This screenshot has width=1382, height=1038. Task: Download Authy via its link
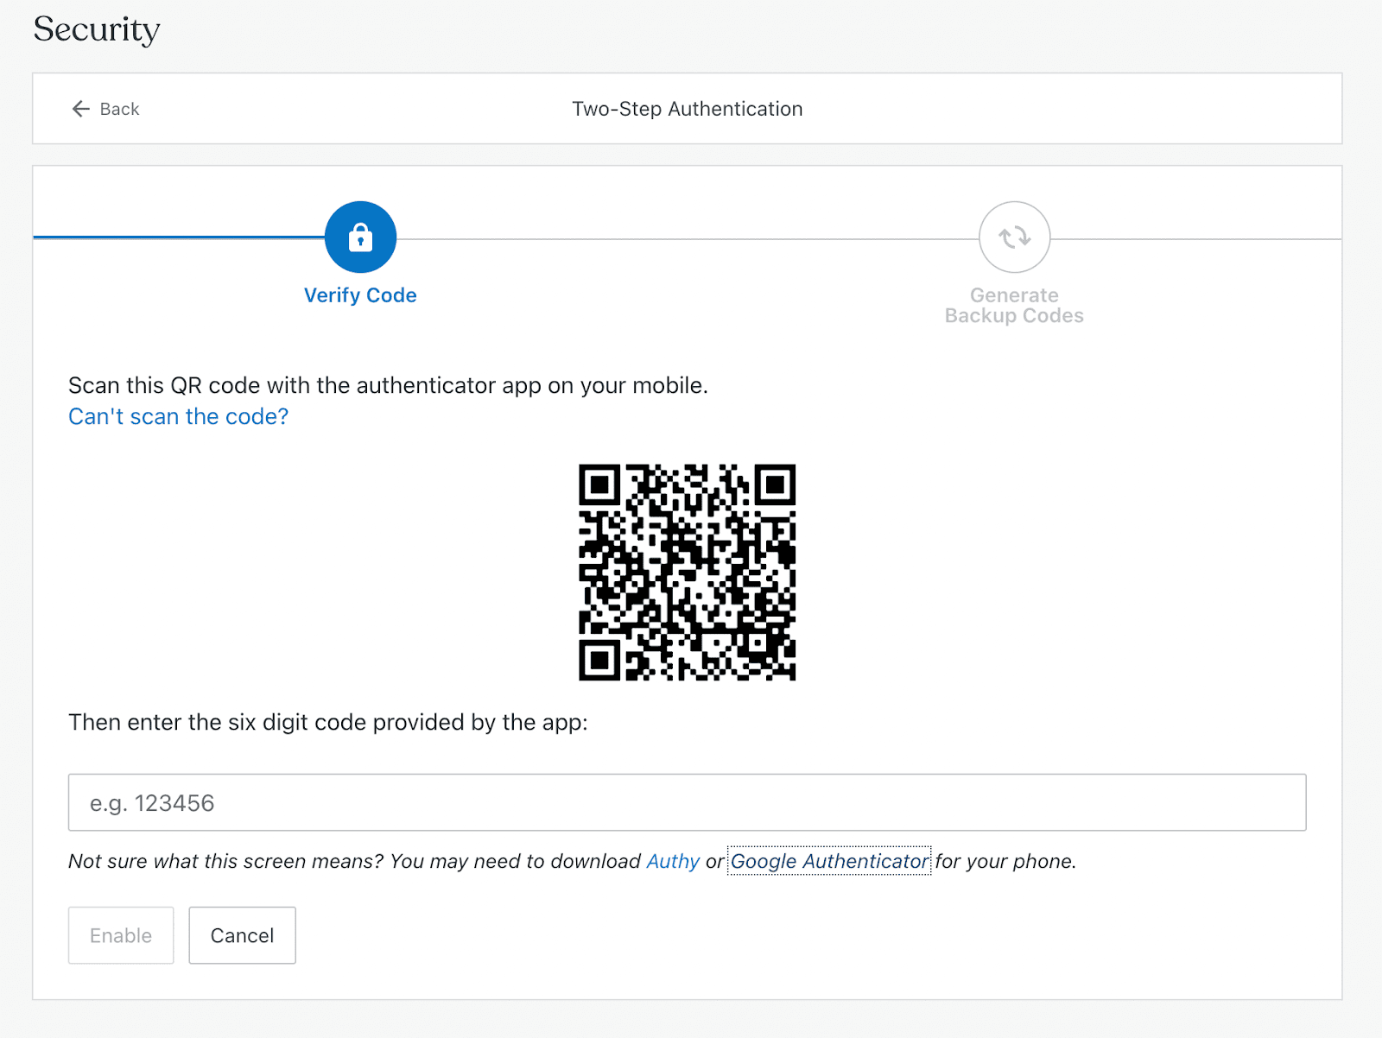[x=674, y=861]
